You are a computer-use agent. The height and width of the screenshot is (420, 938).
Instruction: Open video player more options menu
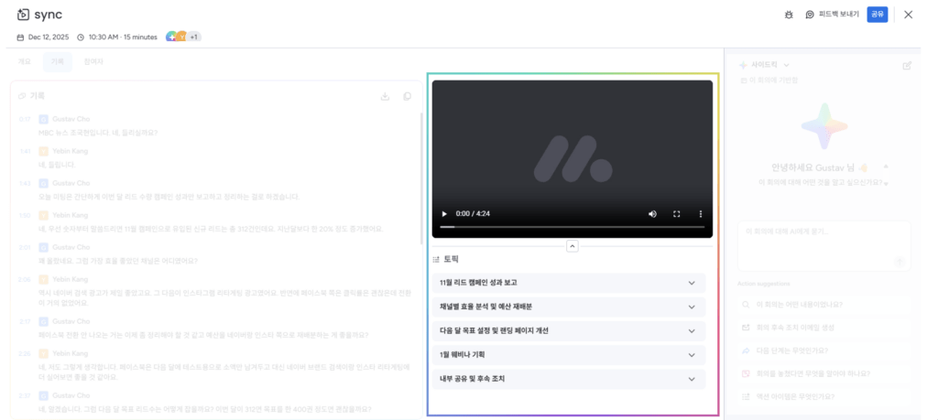(x=701, y=213)
